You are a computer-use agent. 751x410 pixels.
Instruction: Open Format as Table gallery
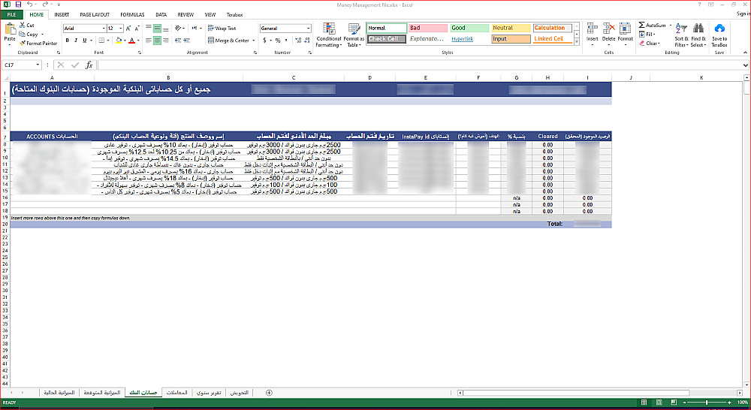354,35
